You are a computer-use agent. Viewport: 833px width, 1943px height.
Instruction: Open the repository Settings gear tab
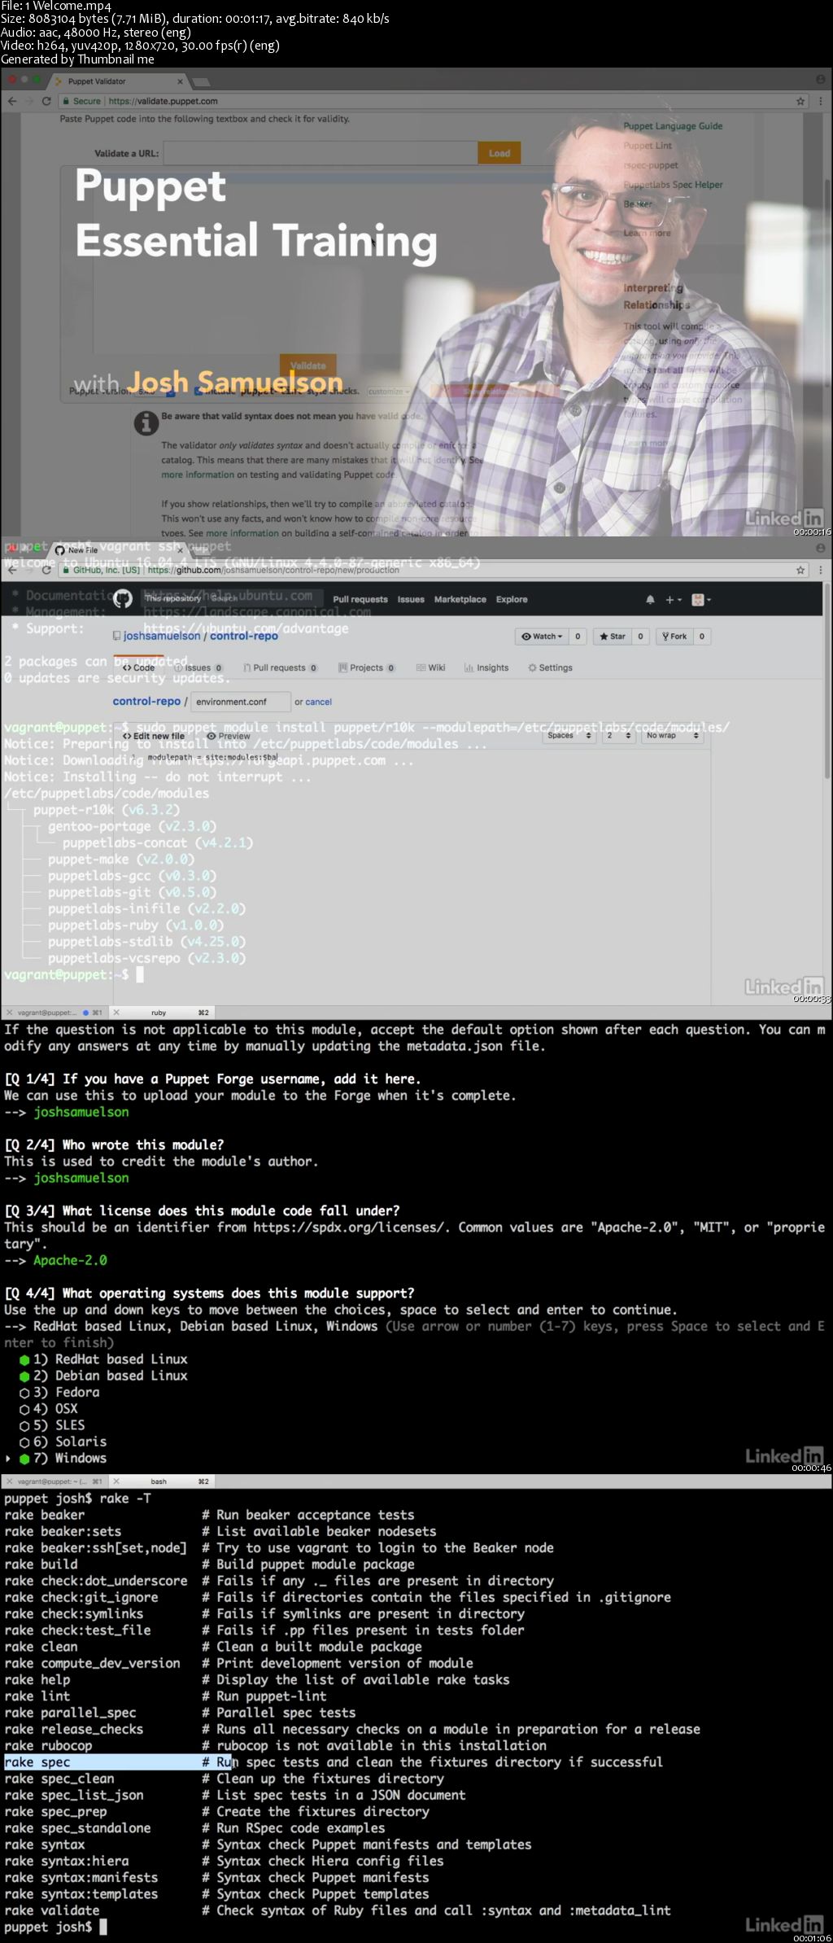tap(550, 667)
